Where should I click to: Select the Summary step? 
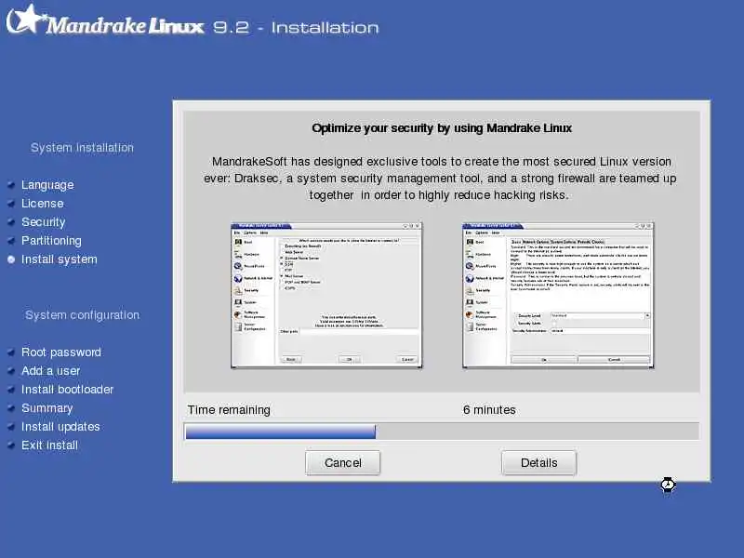click(47, 408)
